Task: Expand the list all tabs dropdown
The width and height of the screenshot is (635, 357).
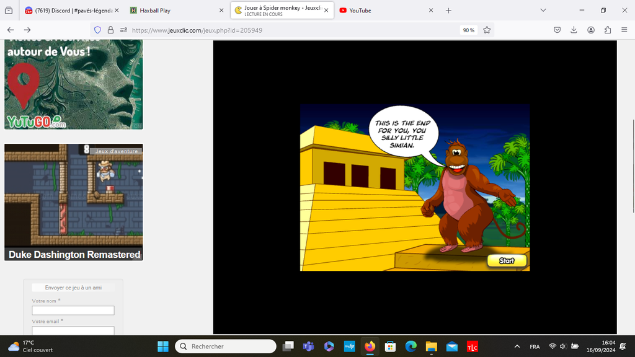Action: (543, 11)
